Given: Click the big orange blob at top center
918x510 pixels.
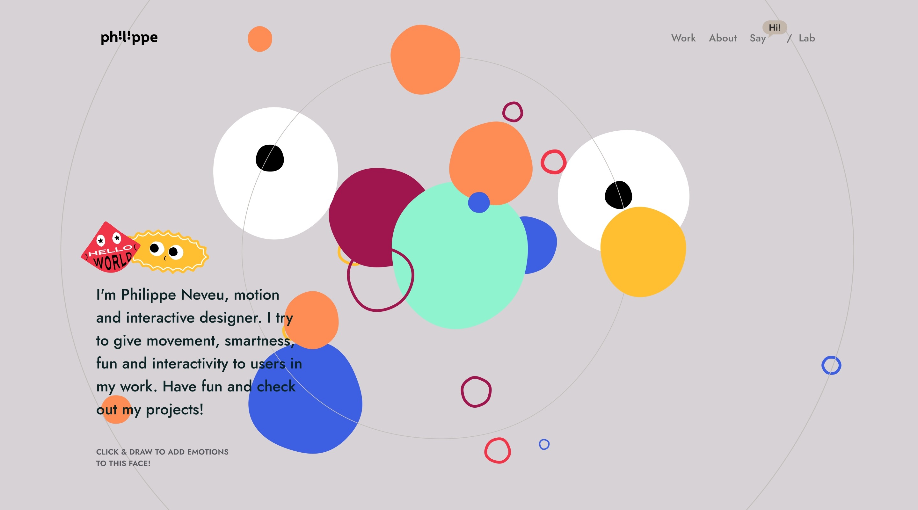Looking at the screenshot, I should tap(425, 60).
